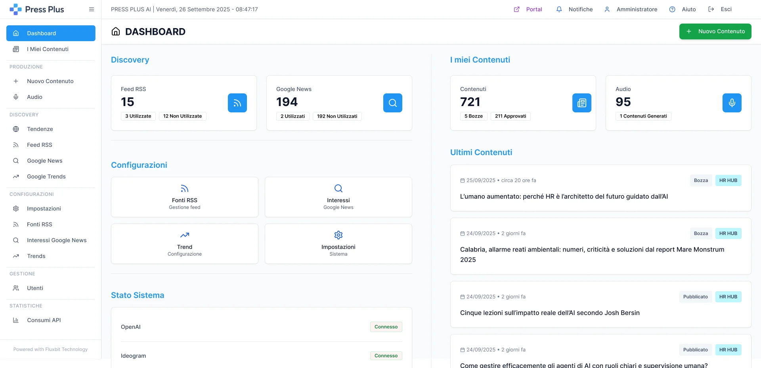Go to Tendenze in sidebar
Image resolution: width=761 pixels, height=368 pixels.
tap(40, 129)
